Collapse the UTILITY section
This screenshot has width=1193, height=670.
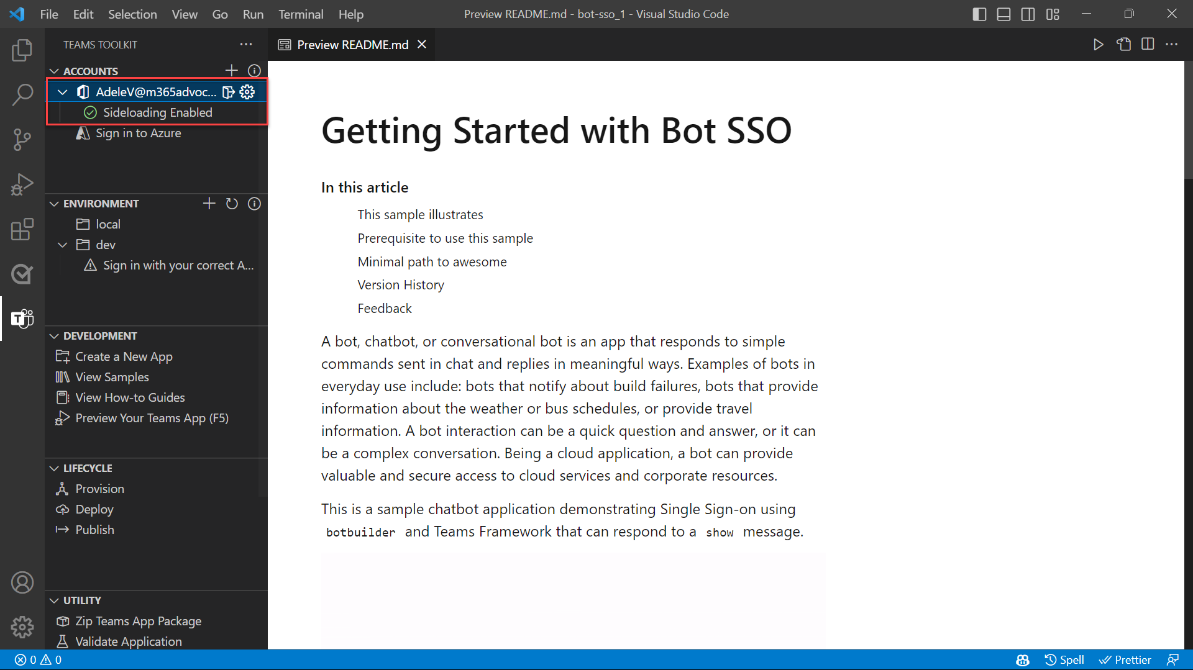55,600
